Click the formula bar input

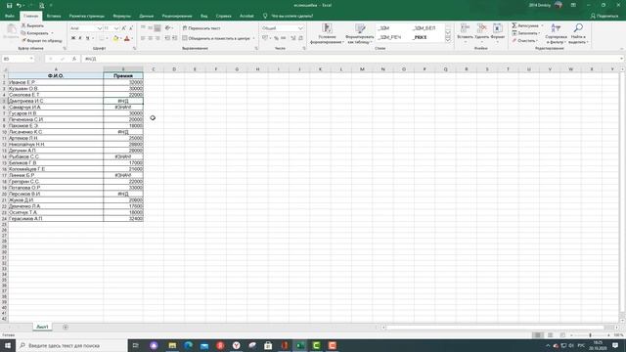coord(351,59)
